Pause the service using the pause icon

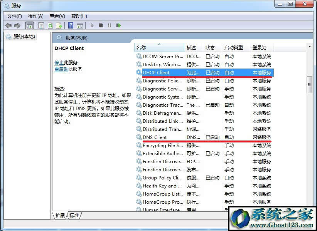click(110, 25)
